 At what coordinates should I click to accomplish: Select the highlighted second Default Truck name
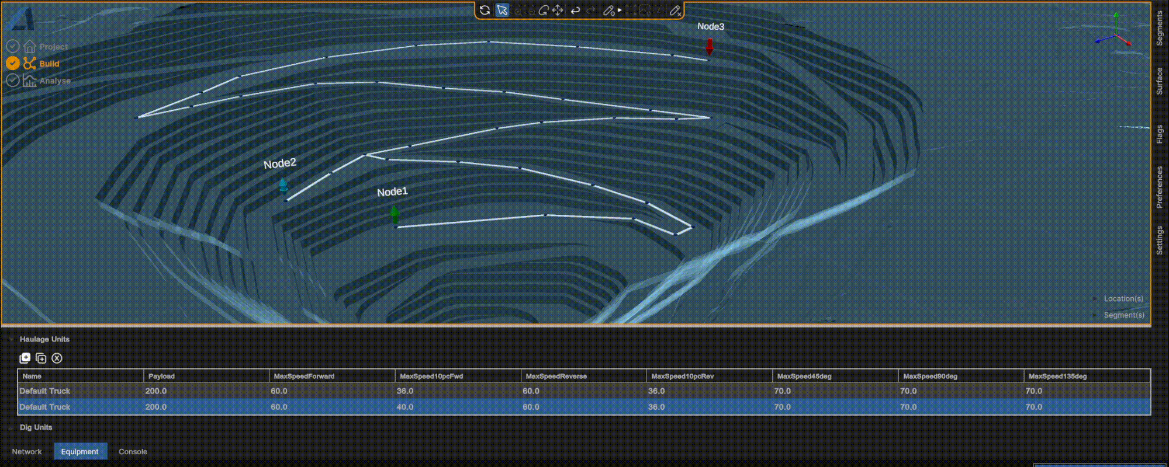click(45, 407)
